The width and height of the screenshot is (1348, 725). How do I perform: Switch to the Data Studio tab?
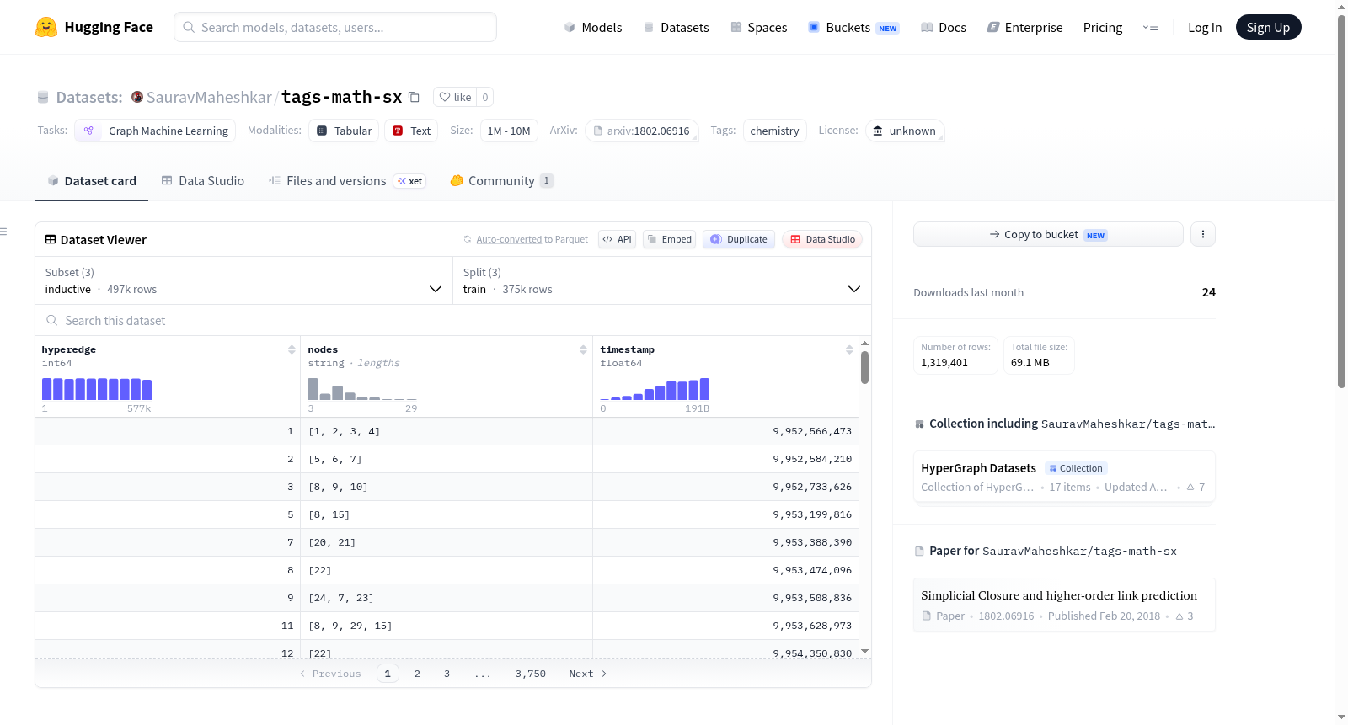click(x=203, y=181)
